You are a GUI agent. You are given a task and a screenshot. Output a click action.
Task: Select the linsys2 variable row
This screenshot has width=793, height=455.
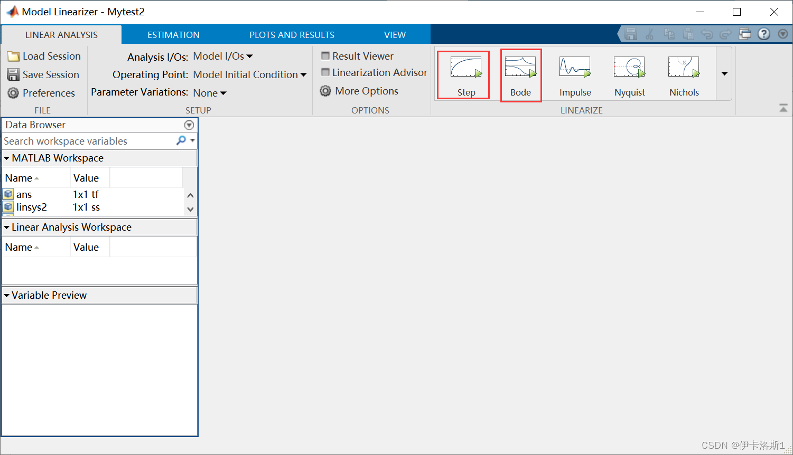(93, 207)
